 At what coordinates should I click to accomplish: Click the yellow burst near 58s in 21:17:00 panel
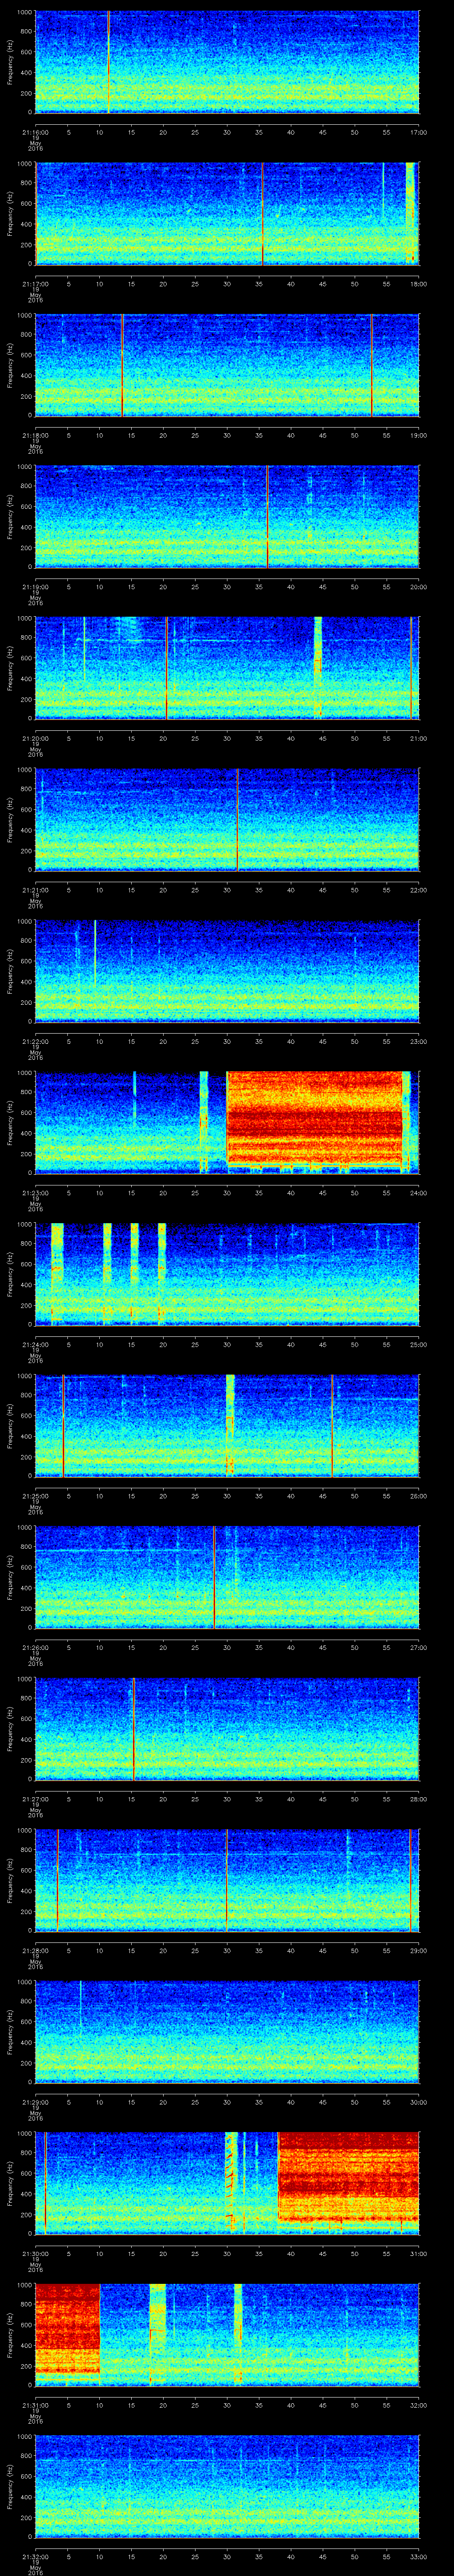click(x=410, y=213)
